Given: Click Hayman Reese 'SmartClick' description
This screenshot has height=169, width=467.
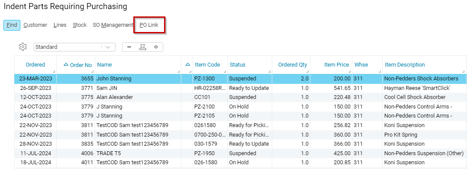Looking at the screenshot, I should (417, 88).
